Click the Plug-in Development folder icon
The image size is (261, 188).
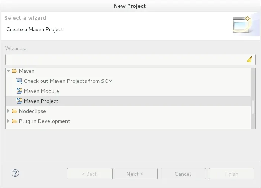14,121
